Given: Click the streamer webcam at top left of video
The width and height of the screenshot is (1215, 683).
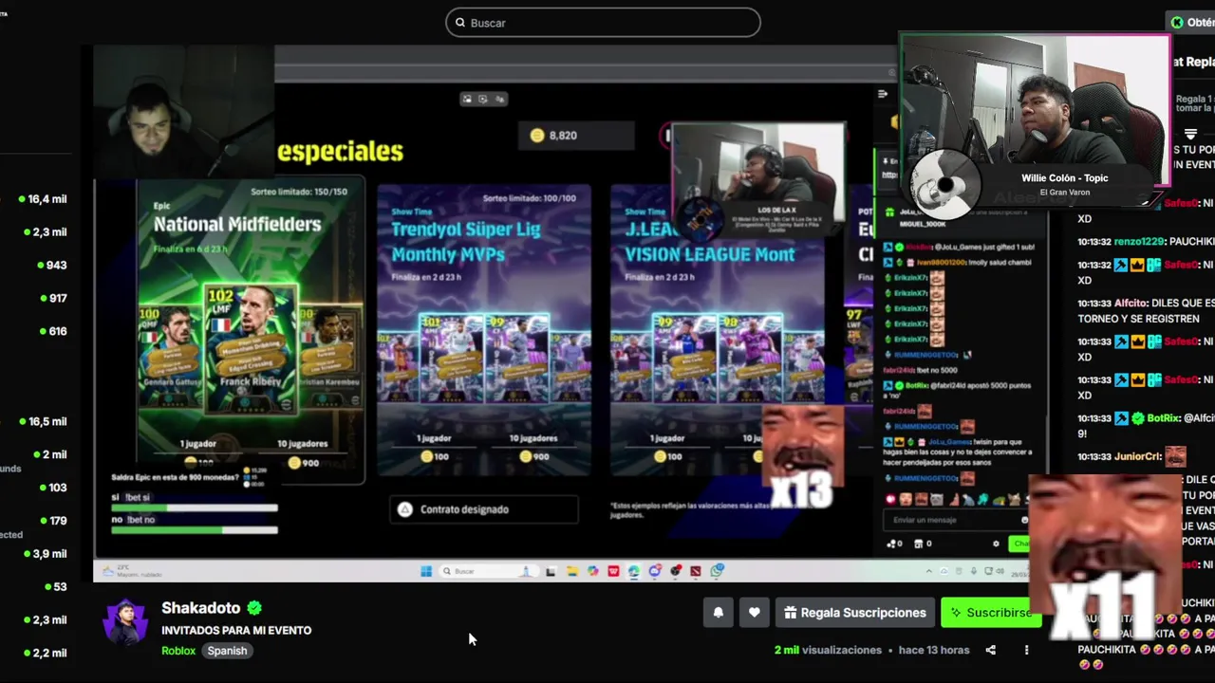Looking at the screenshot, I should pos(184,110).
